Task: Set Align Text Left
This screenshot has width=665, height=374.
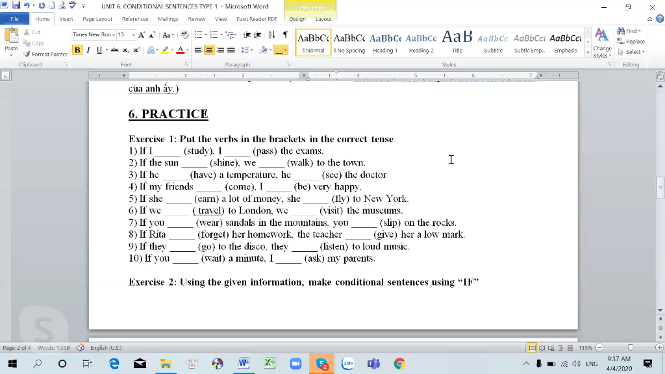Action: point(198,50)
